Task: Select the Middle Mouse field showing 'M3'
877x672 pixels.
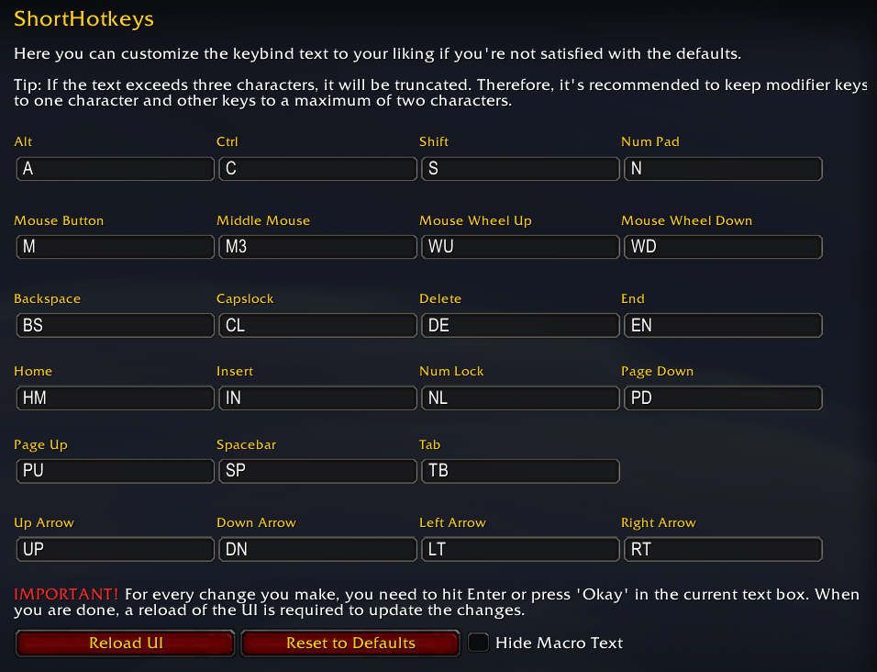Action: (x=317, y=247)
